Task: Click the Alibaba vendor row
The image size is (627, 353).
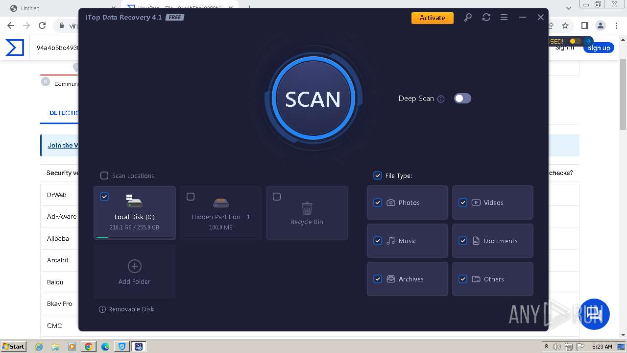Action: tap(59, 239)
